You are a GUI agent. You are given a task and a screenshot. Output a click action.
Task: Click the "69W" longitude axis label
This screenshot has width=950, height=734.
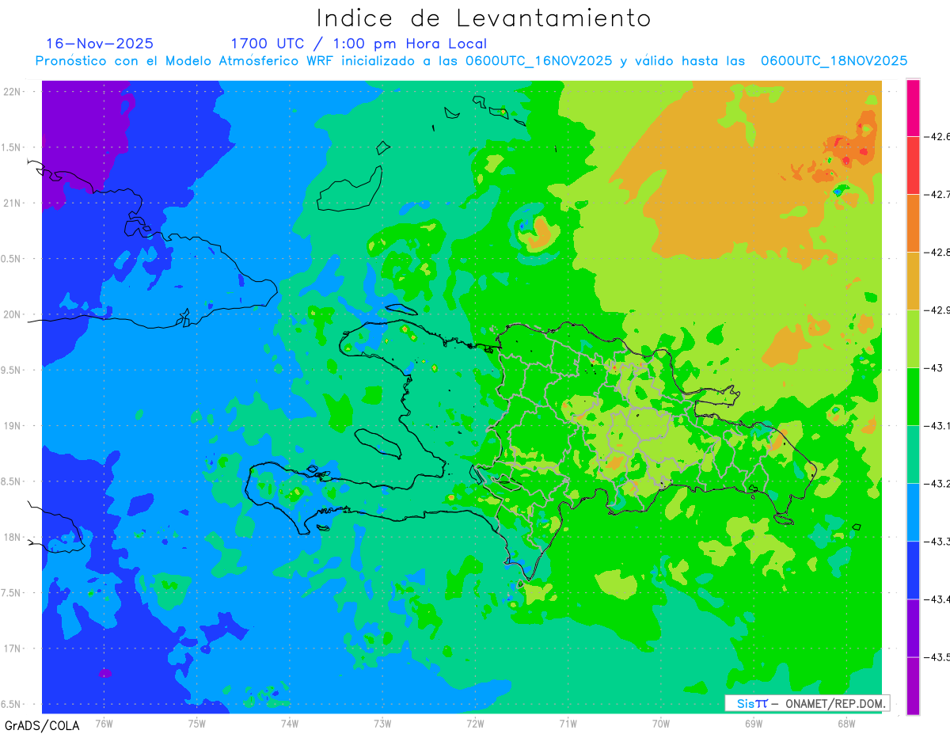[754, 723]
